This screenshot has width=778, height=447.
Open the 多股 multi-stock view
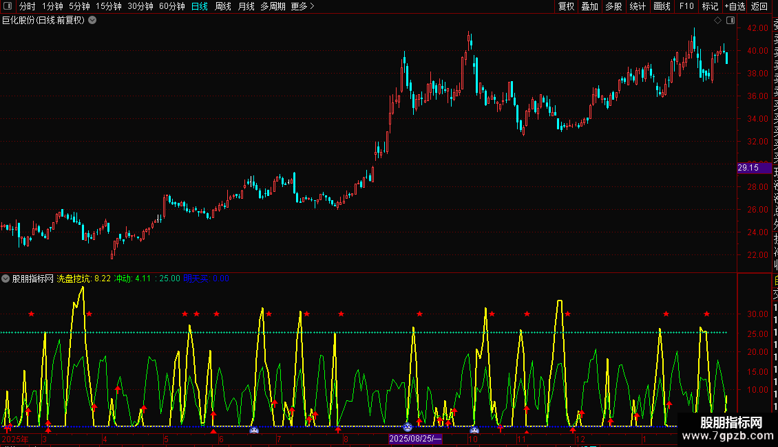click(613, 6)
